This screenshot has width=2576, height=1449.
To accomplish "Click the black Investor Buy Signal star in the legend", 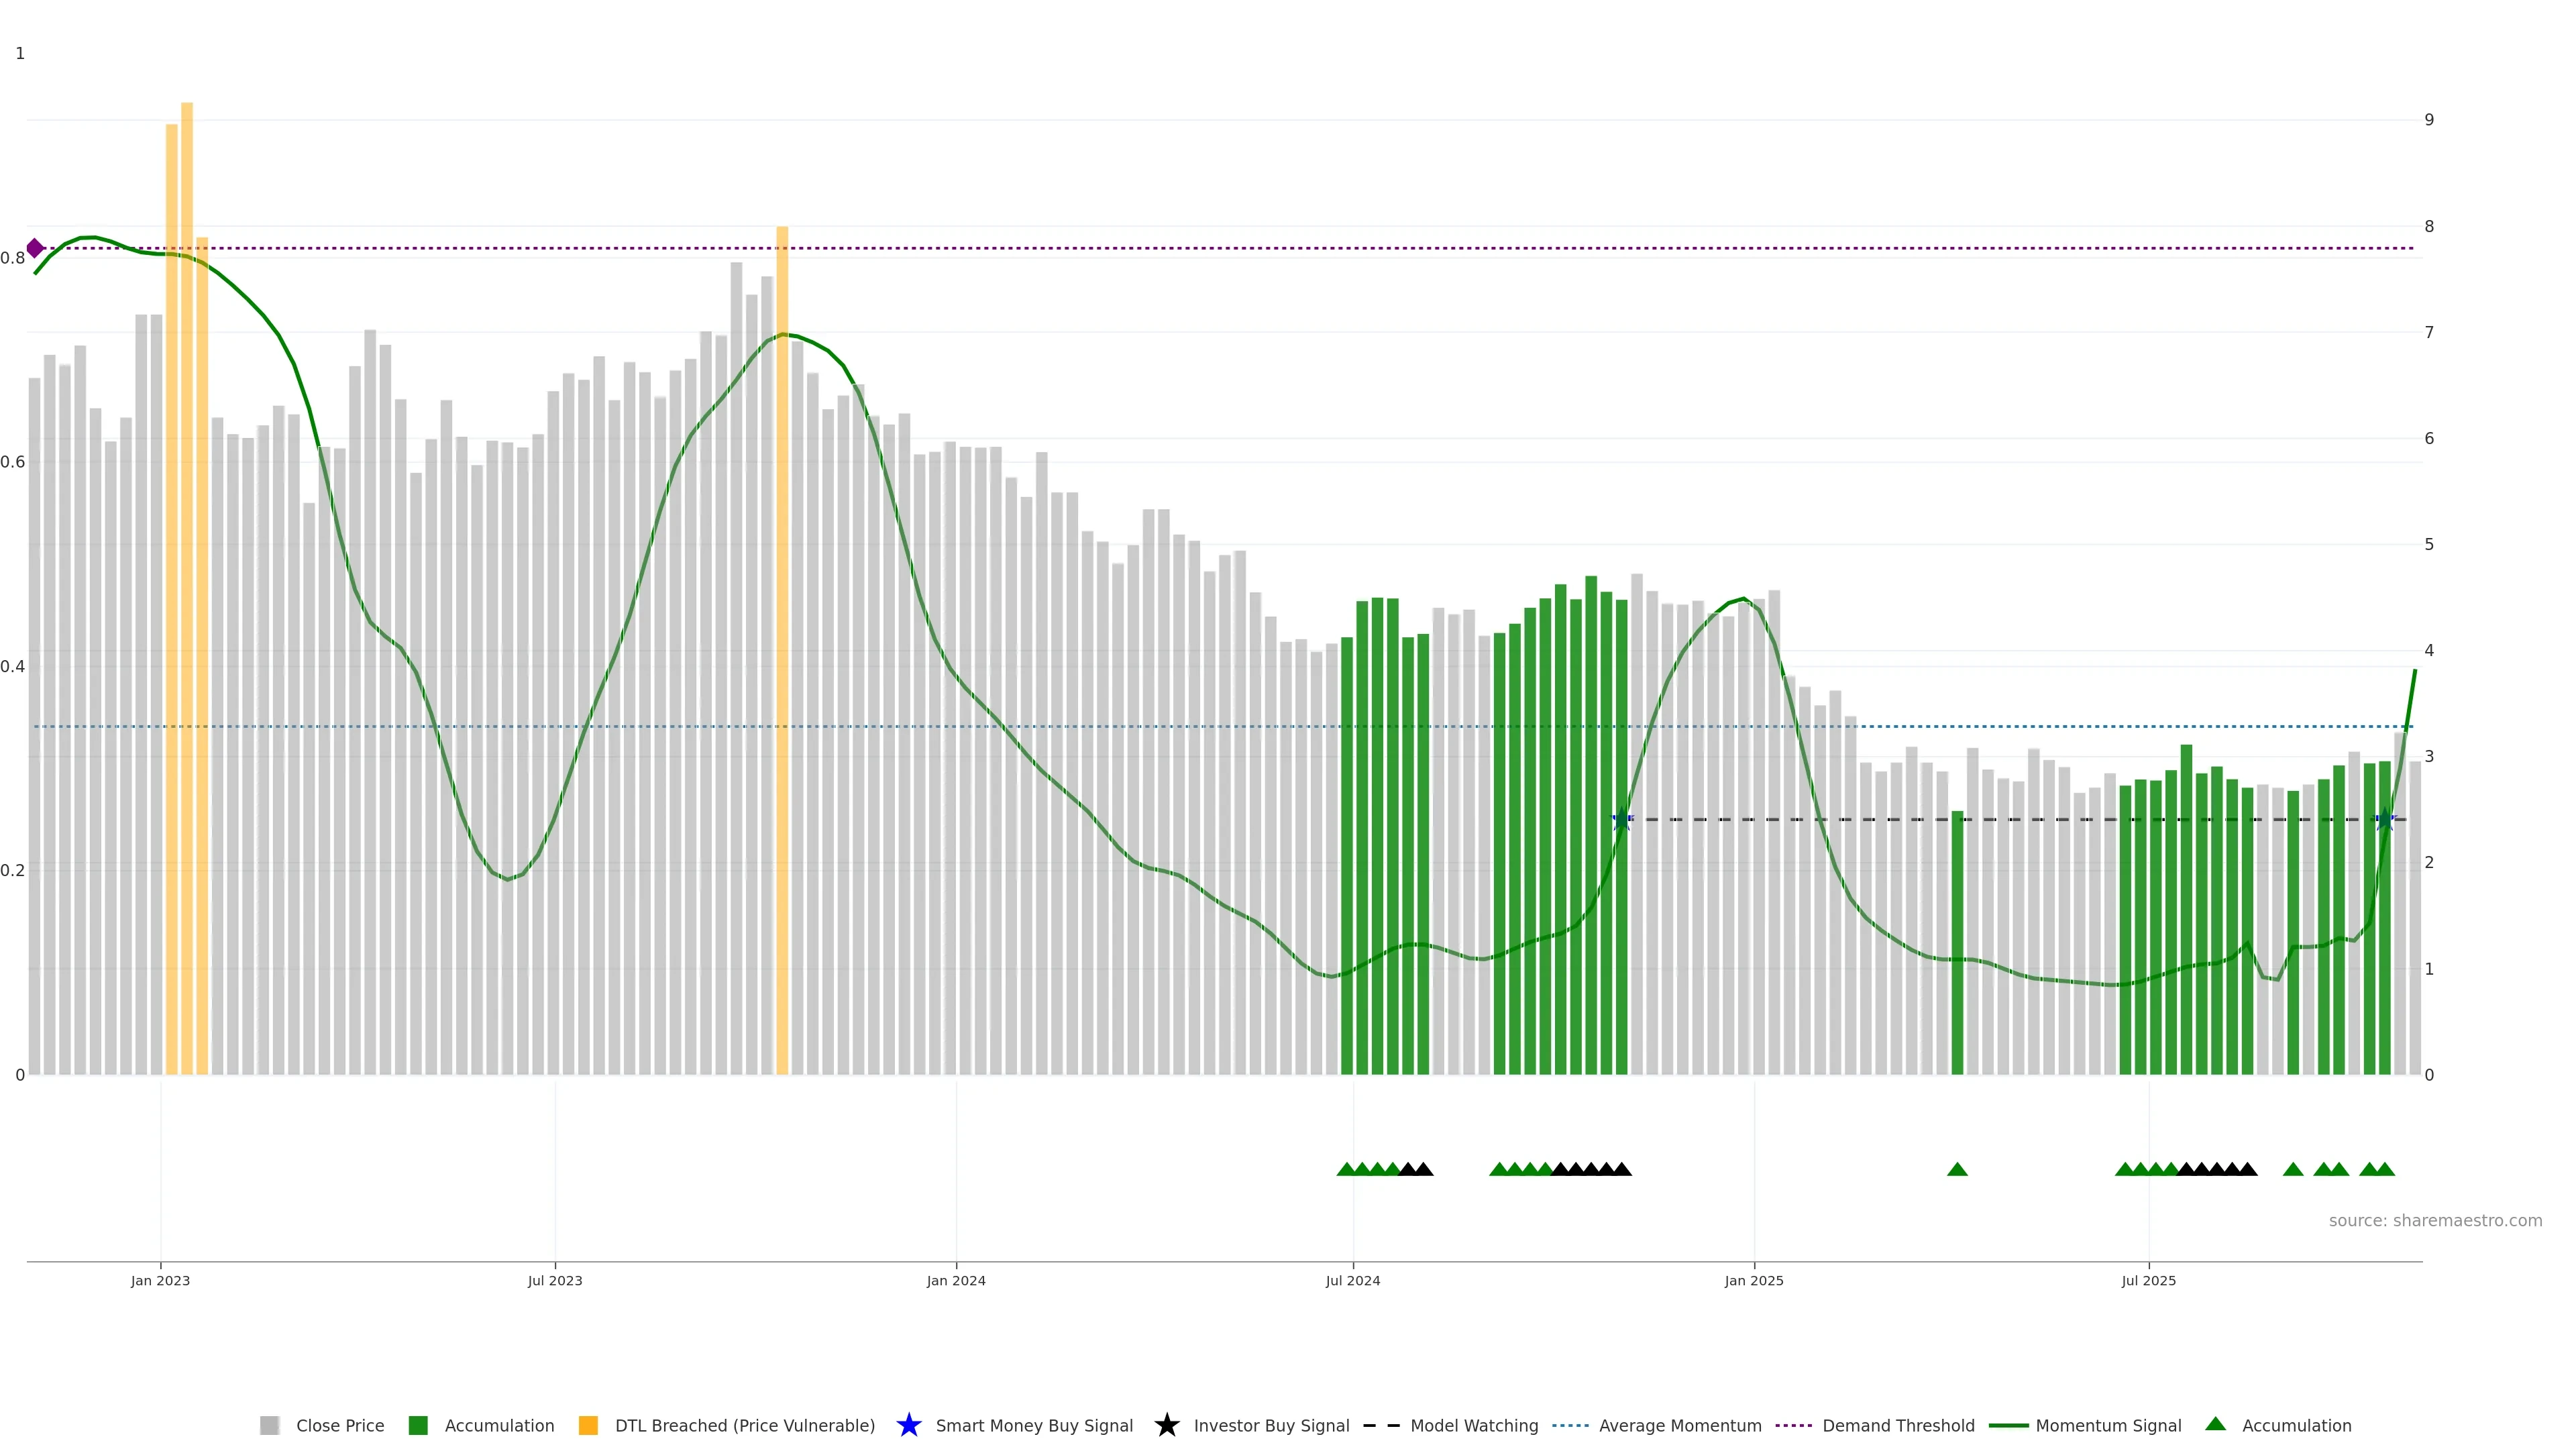I will point(1166,1425).
